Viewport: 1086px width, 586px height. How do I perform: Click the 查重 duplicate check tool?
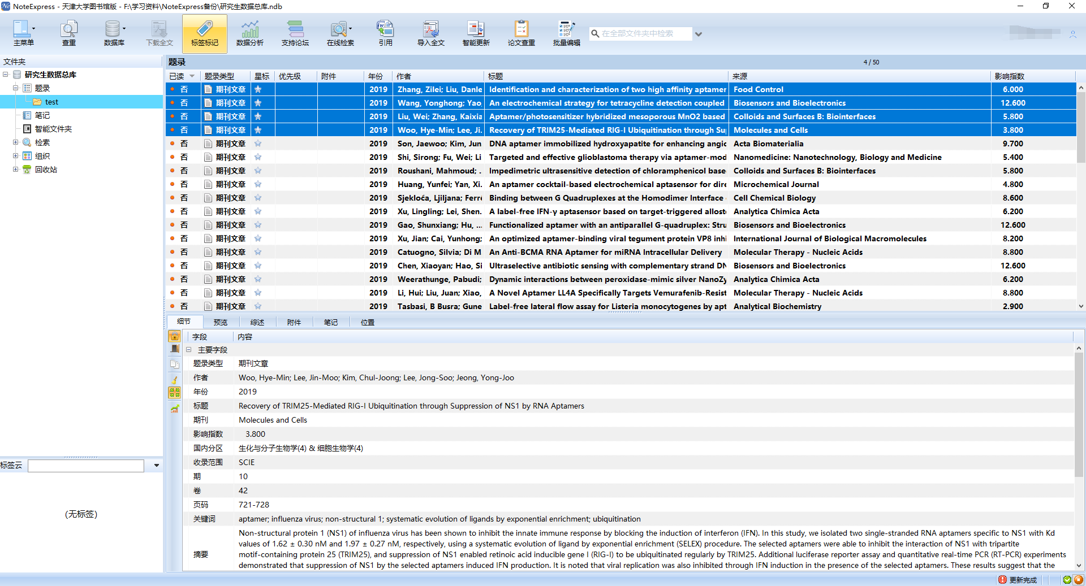pos(69,33)
